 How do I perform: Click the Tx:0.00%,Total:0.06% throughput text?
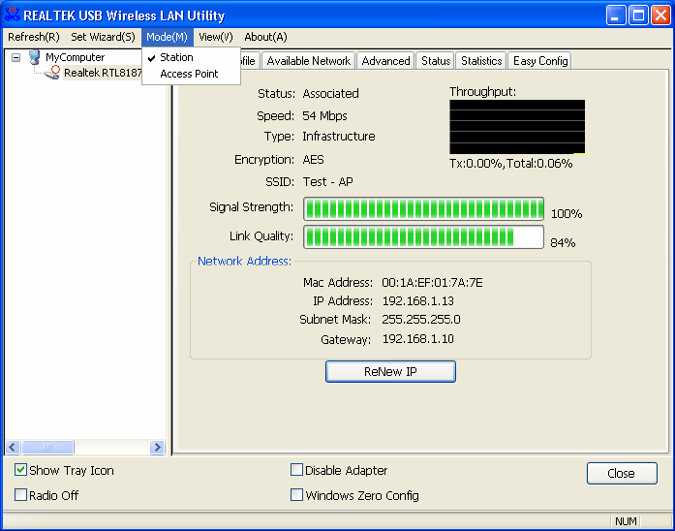pyautogui.click(x=511, y=164)
